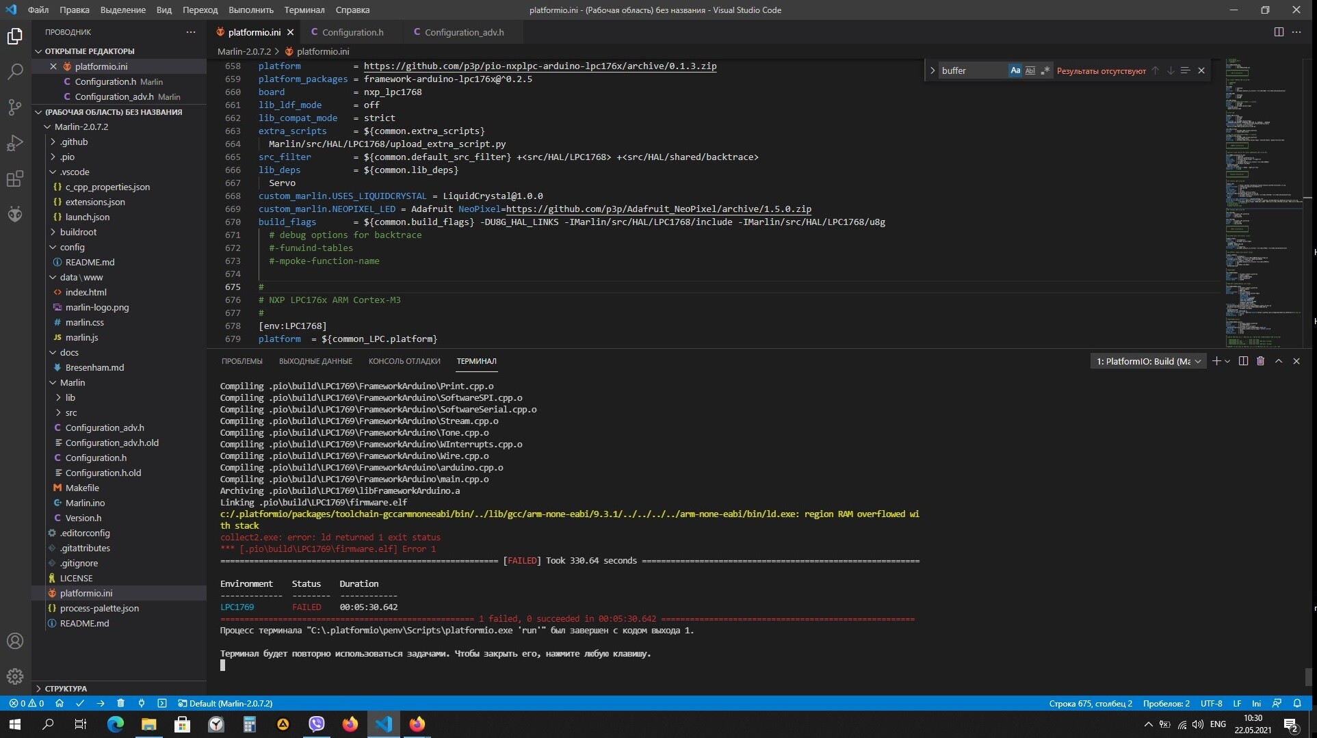The width and height of the screenshot is (1317, 738).
Task: Open new PlatformIO terminal from status bar
Action: [162, 703]
